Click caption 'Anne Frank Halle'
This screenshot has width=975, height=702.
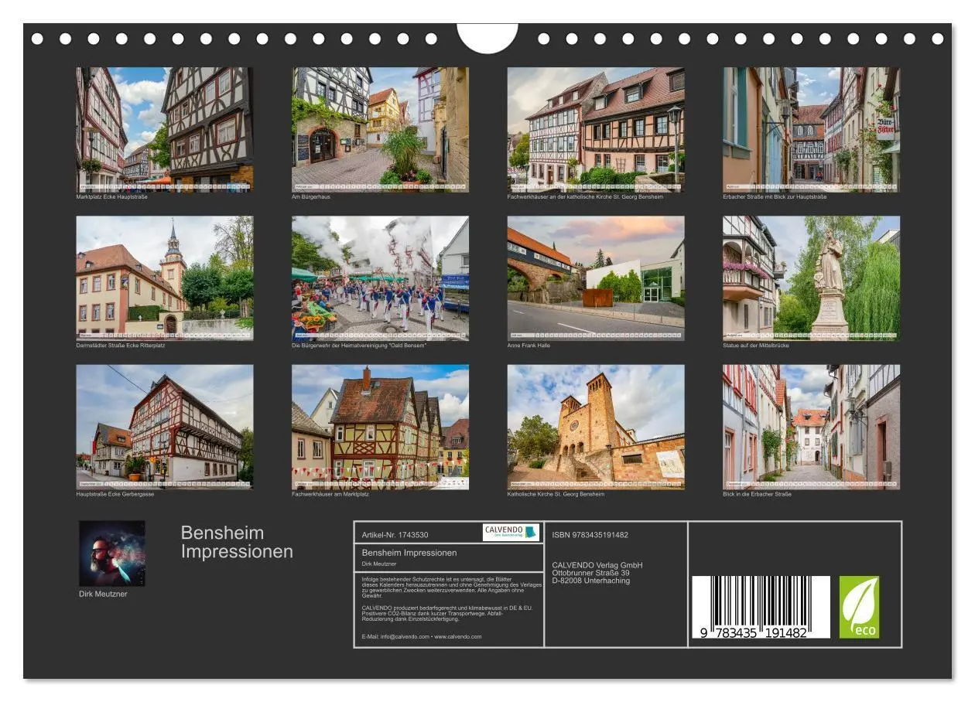click(529, 346)
